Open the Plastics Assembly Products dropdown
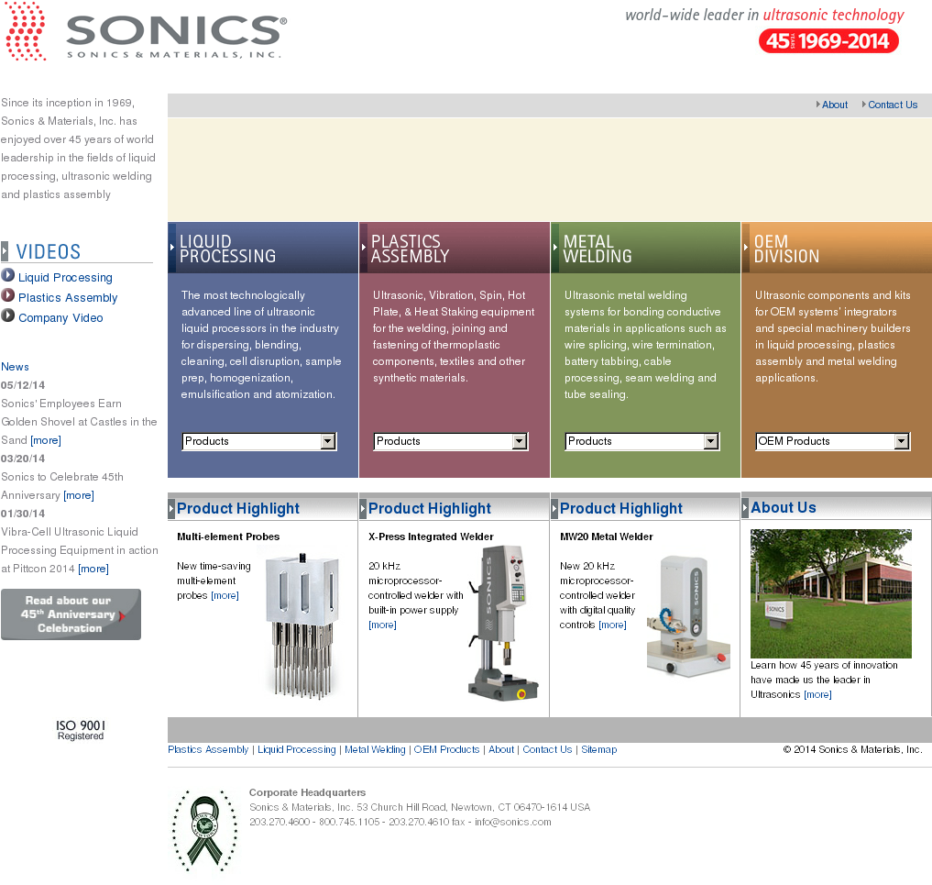The height and width of the screenshot is (885, 932). click(451, 441)
